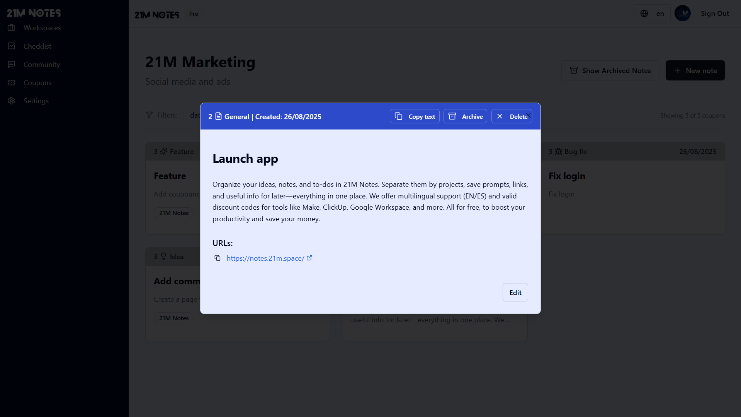Click the filter funnel icon
The height and width of the screenshot is (417, 741).
[x=149, y=115]
